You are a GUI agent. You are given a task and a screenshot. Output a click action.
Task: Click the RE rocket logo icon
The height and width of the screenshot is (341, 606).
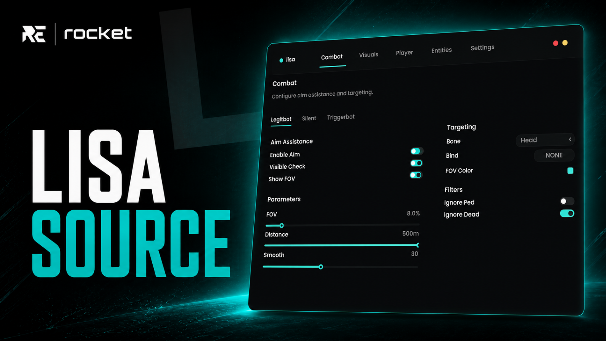pos(34,34)
